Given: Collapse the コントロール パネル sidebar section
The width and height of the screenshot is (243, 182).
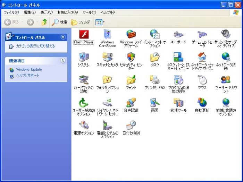Looking at the screenshot, I should [x=63, y=37].
